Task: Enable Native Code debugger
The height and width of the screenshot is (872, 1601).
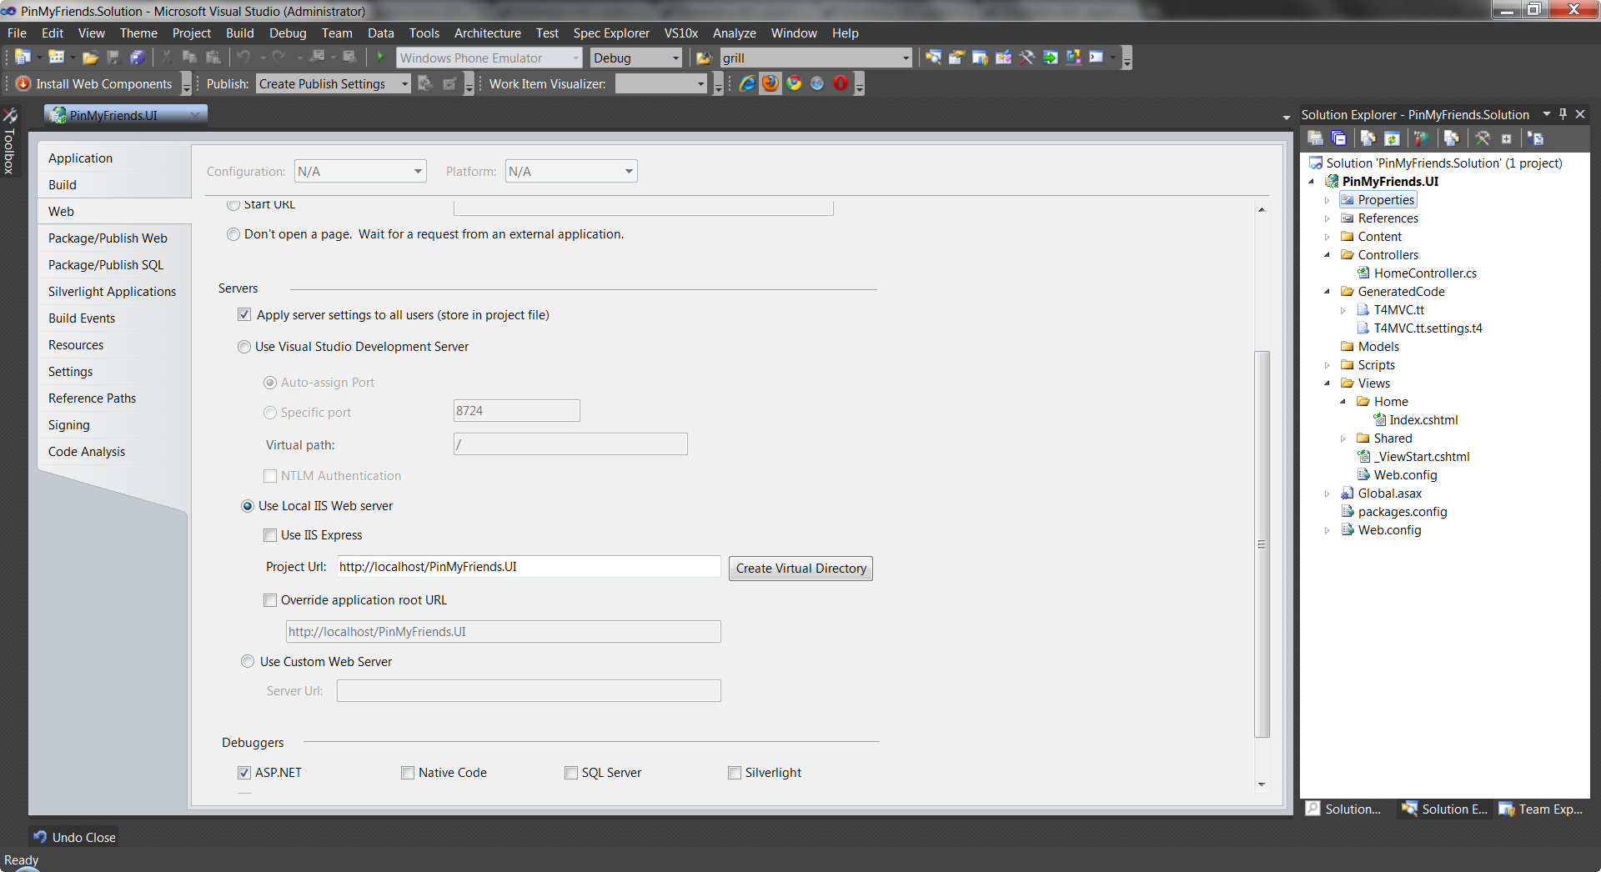Action: tap(408, 773)
